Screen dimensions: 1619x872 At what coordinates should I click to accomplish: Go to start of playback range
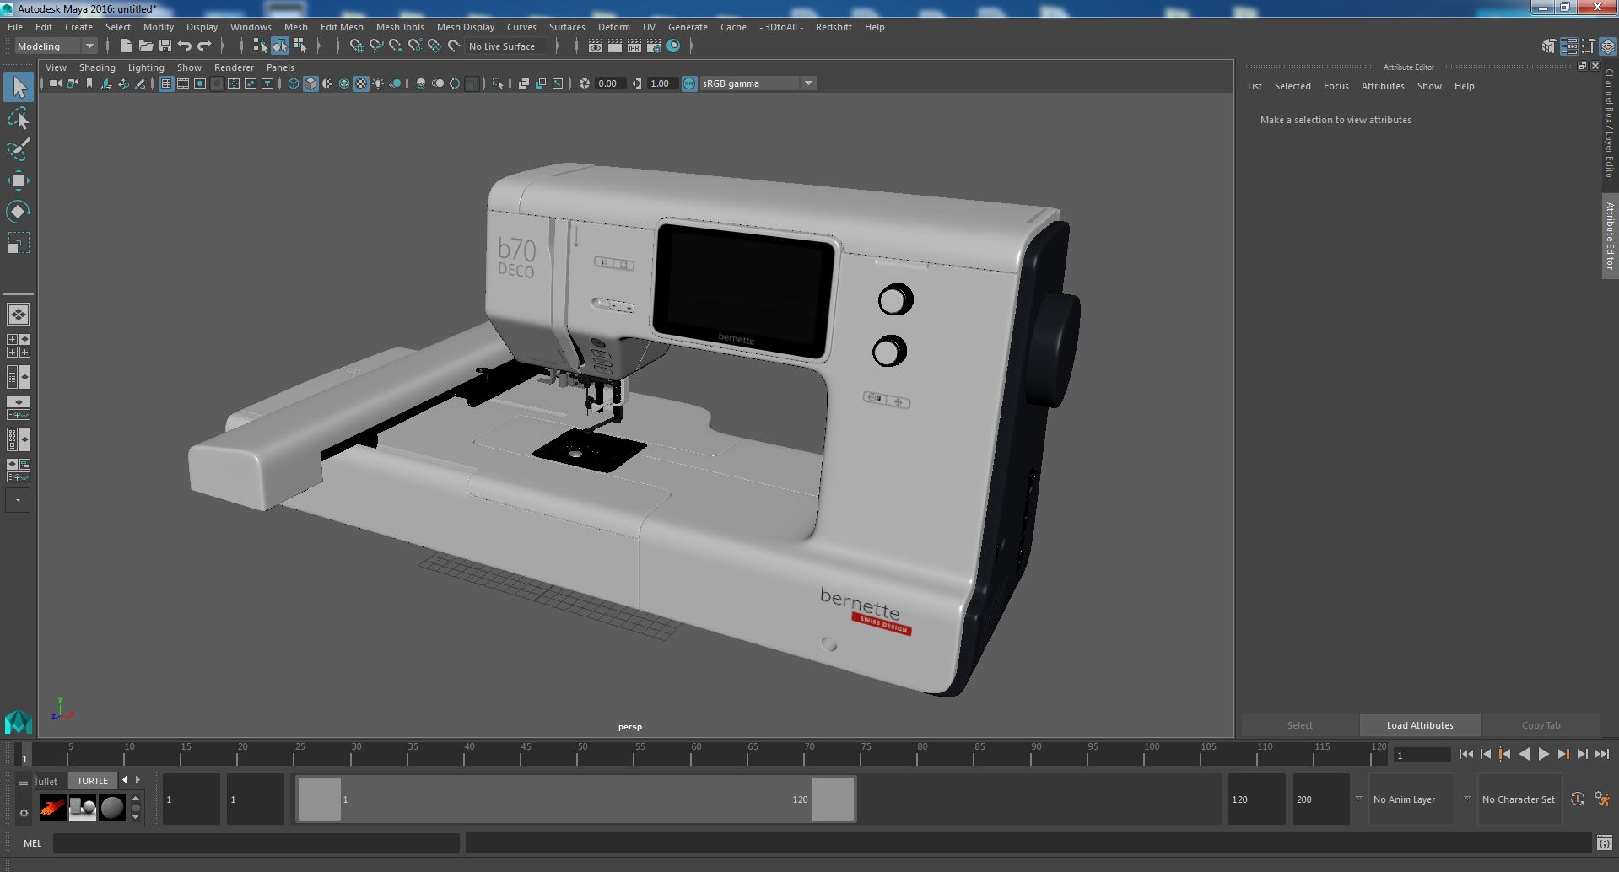tap(1465, 755)
